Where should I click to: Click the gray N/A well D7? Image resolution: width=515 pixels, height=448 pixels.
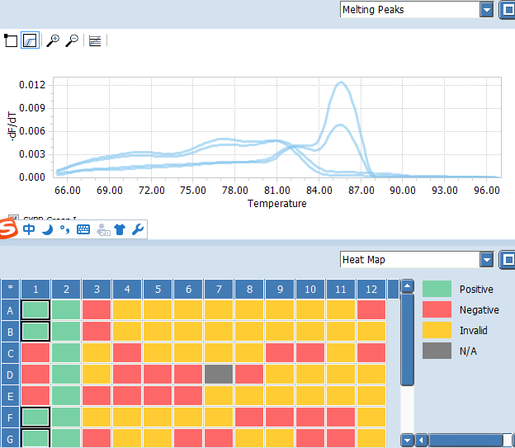[x=219, y=374]
